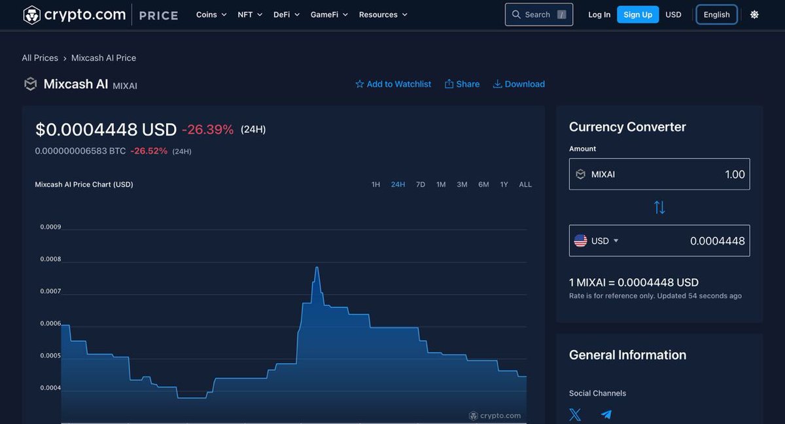Swap currencies with the arrows icon
This screenshot has width=785, height=424.
[659, 207]
